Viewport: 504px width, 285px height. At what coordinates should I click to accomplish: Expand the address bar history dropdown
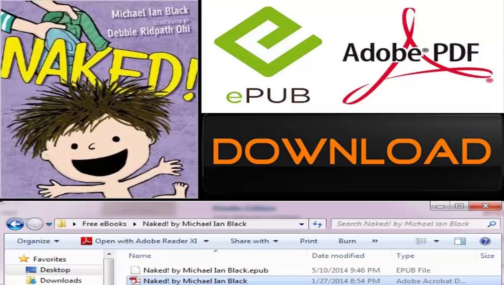point(302,224)
